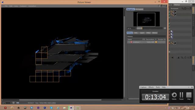Click the move-arrows icon in the Picture Viewer toolbar
195x110 pixels.
click(x=164, y=6)
